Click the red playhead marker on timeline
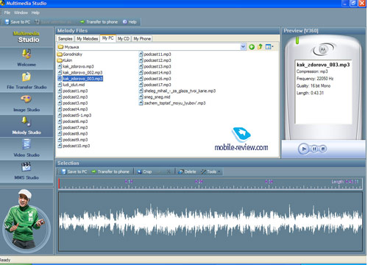368x265 pixels. [x=59, y=183]
